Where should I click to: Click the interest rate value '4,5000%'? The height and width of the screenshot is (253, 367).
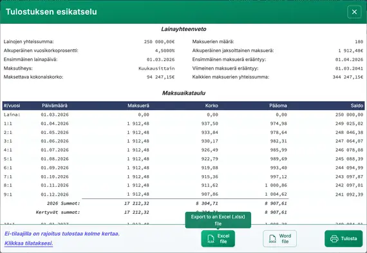point(165,51)
